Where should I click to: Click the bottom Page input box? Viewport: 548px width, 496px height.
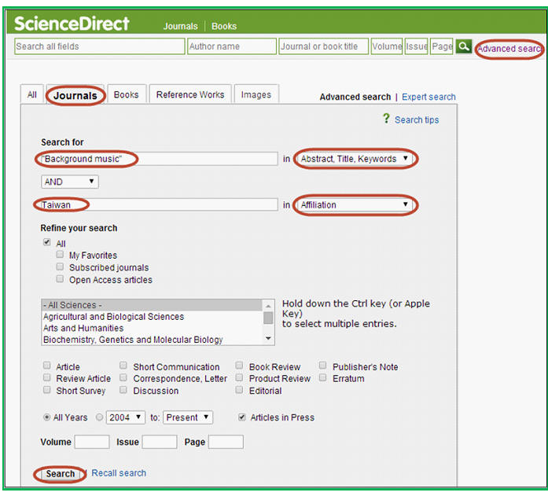[226, 442]
